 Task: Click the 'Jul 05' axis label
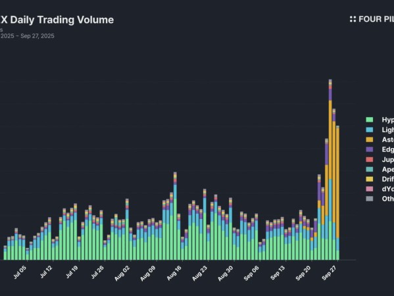click(x=20, y=272)
